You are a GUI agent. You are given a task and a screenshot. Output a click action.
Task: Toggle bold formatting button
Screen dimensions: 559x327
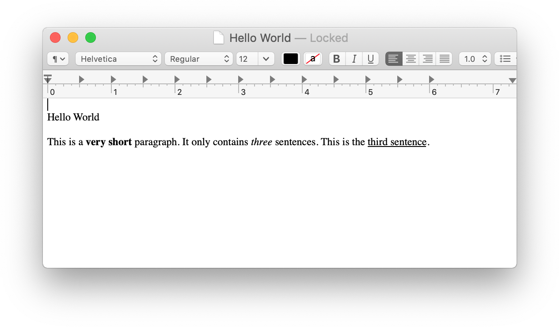pyautogui.click(x=337, y=59)
